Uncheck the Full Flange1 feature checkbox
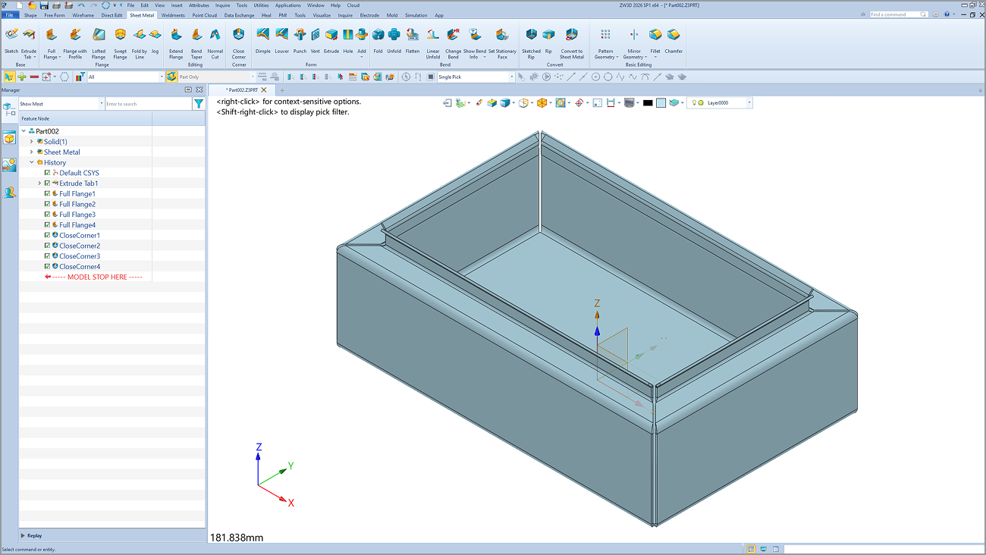 pyautogui.click(x=48, y=194)
